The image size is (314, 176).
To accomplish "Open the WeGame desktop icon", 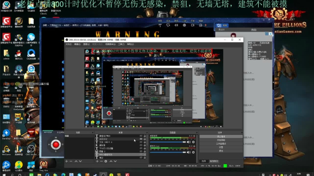I will [6, 150].
